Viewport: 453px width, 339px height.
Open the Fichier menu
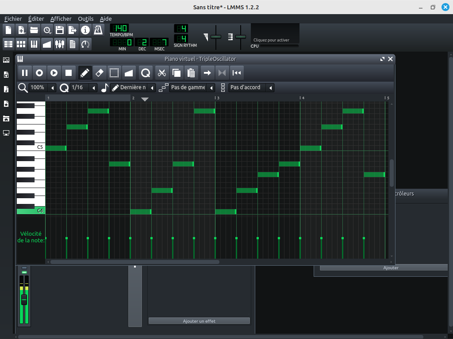pos(13,19)
